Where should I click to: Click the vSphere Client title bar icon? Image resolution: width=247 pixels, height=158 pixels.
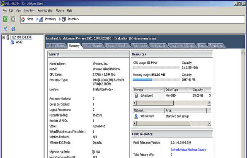pyautogui.click(x=2, y=3)
